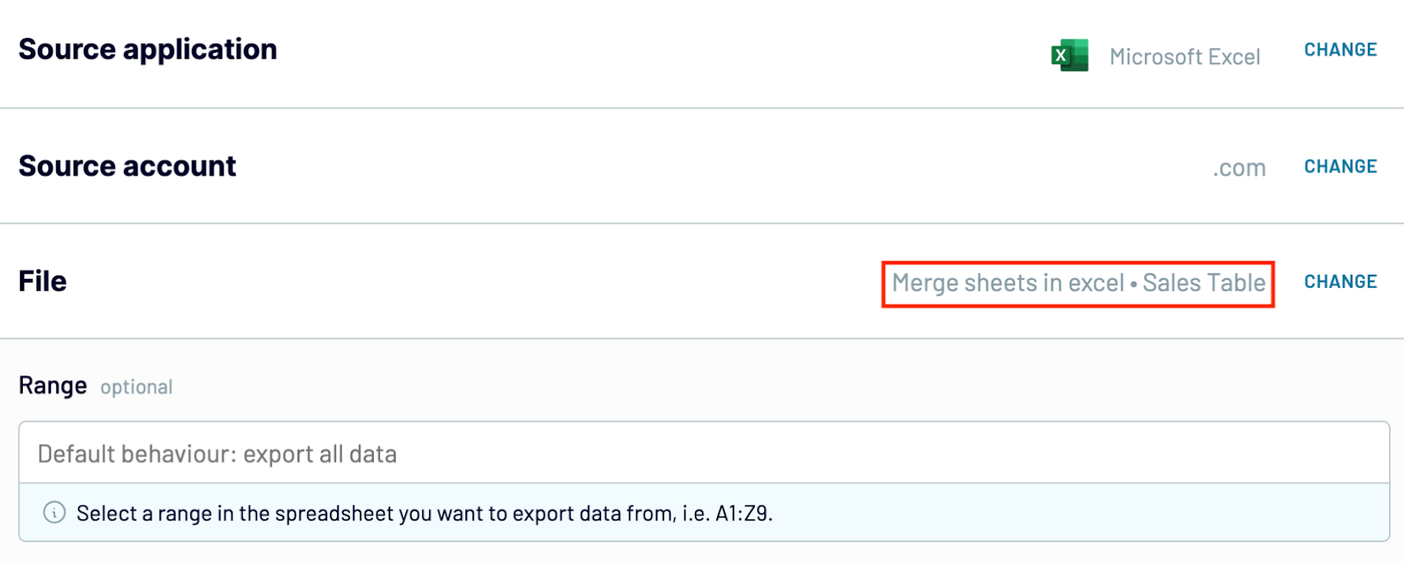Image resolution: width=1404 pixels, height=565 pixels.
Task: Click the 'Select a range' hint message
Action: click(425, 513)
